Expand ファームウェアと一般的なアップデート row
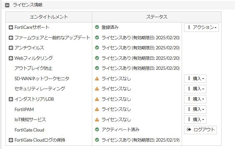Viewport: 235px width, 149px height. point(11,38)
